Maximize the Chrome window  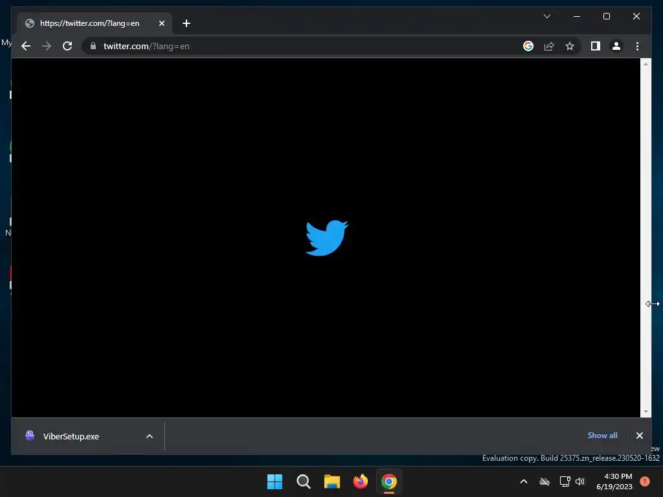tap(606, 16)
